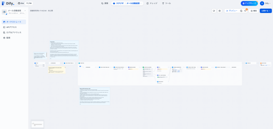Select the TEMPLATE node icon outside iteration

coord(246,63)
